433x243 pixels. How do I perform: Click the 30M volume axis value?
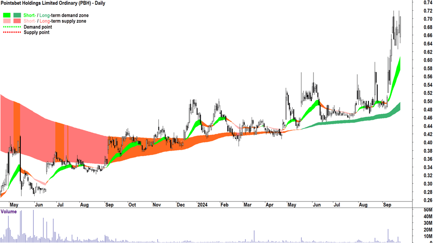click(428, 223)
